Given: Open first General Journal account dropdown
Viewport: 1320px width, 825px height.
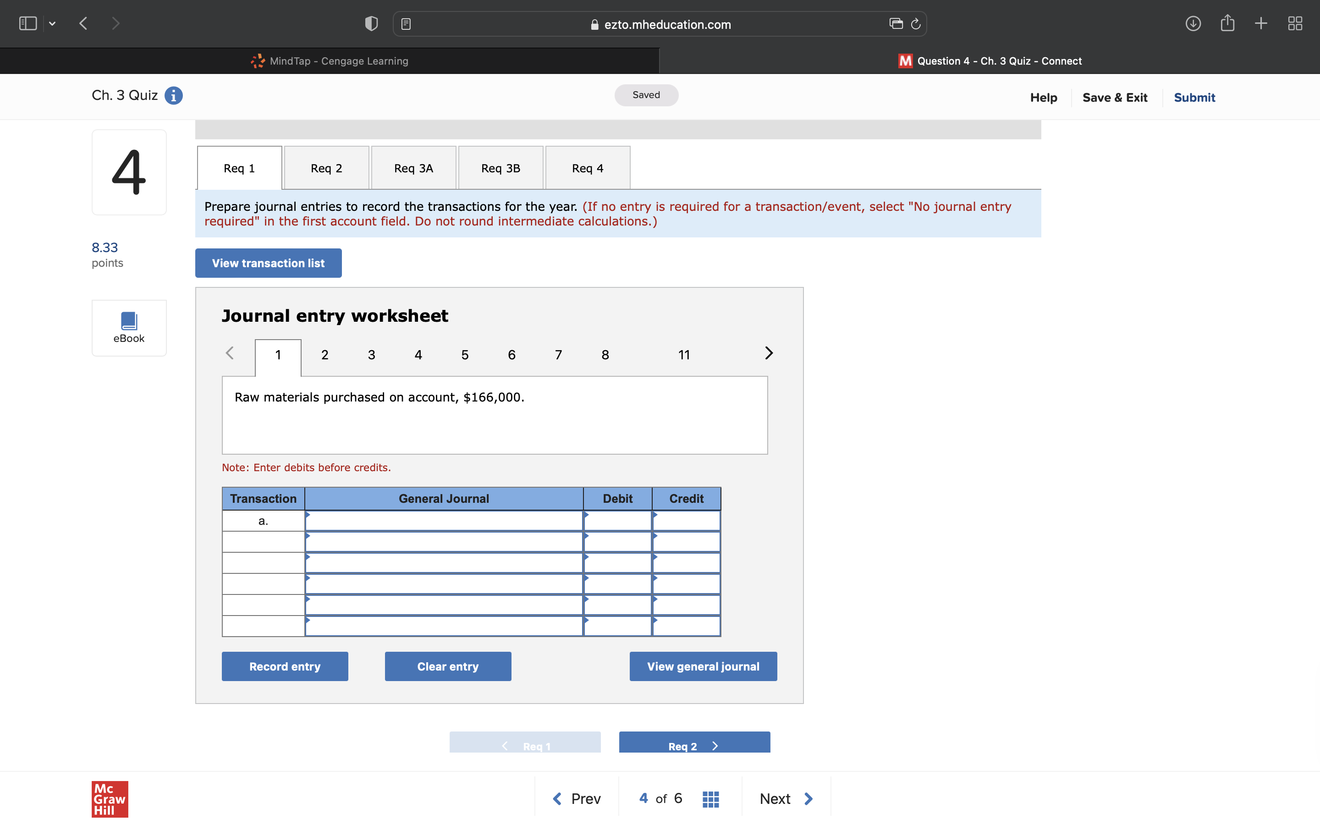Looking at the screenshot, I should pos(444,521).
